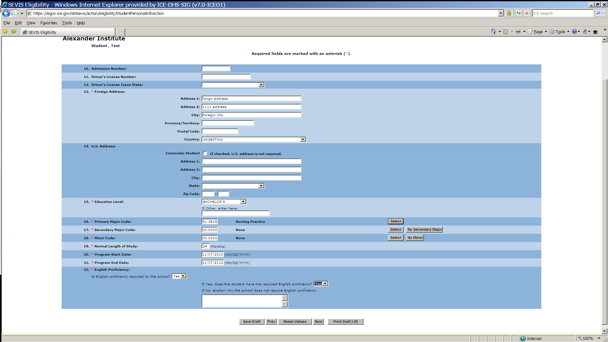Click the green Refresh arrows icon
This screenshot has width=608, height=342.
click(x=519, y=13)
